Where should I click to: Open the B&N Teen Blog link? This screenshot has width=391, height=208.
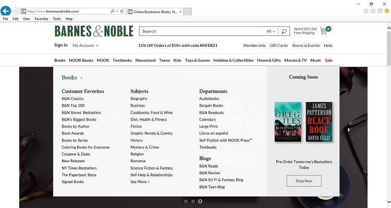click(212, 187)
